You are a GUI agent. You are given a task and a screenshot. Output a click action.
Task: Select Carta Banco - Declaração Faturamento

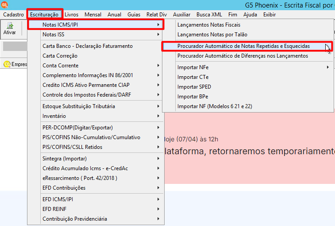pos(96,46)
